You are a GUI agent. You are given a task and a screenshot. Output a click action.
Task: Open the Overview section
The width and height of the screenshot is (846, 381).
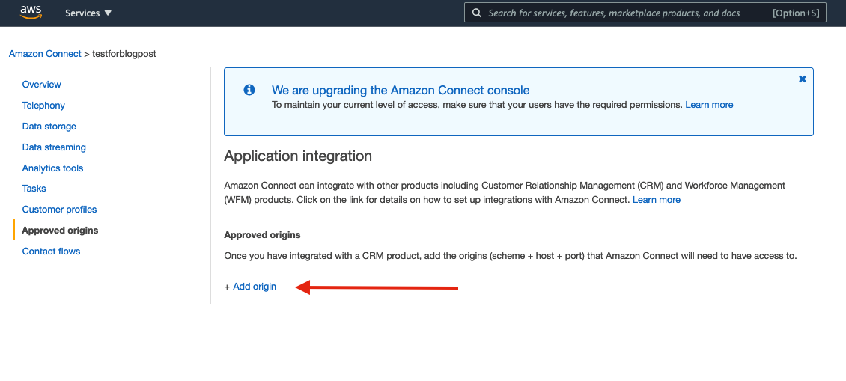42,85
